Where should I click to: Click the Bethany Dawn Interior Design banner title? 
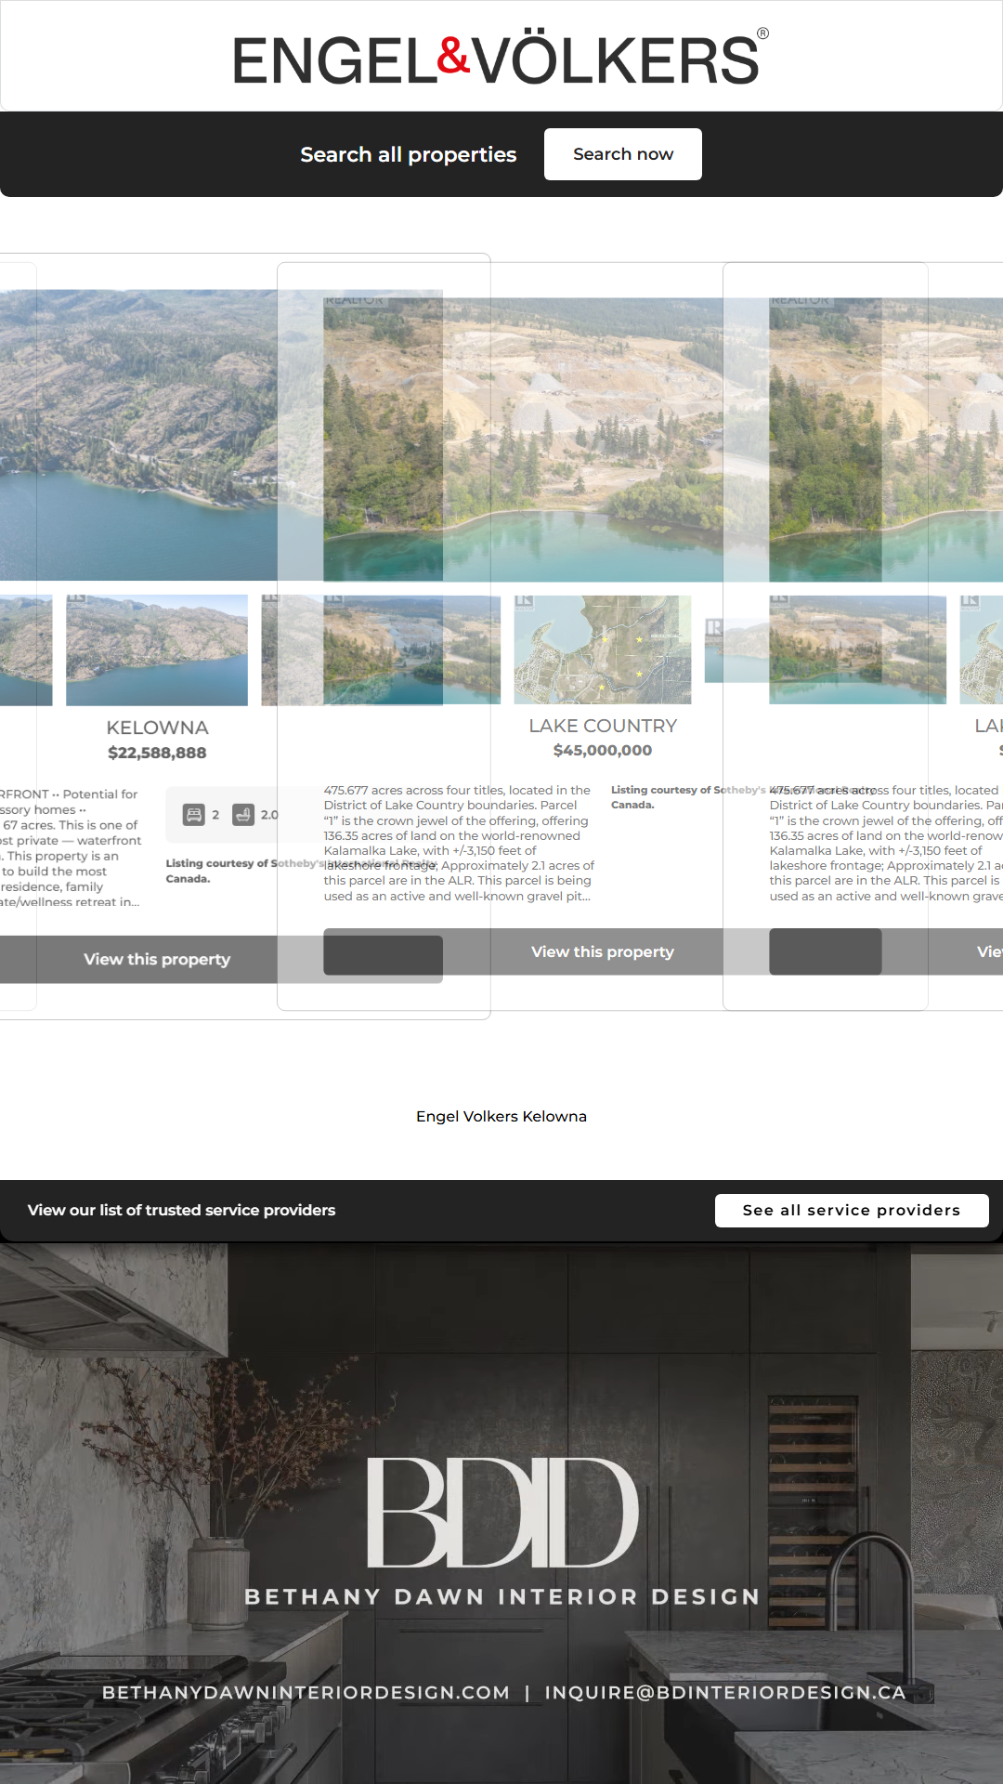(x=501, y=1596)
